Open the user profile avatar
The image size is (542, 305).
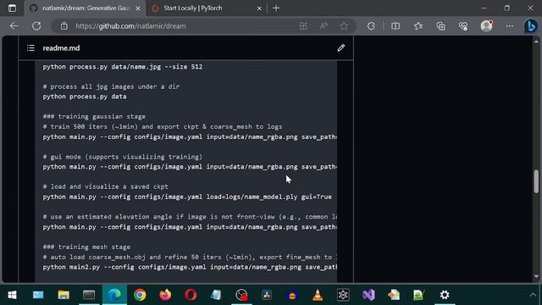486,26
